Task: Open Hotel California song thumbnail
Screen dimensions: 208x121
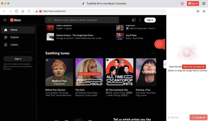Action: tap(50, 27)
